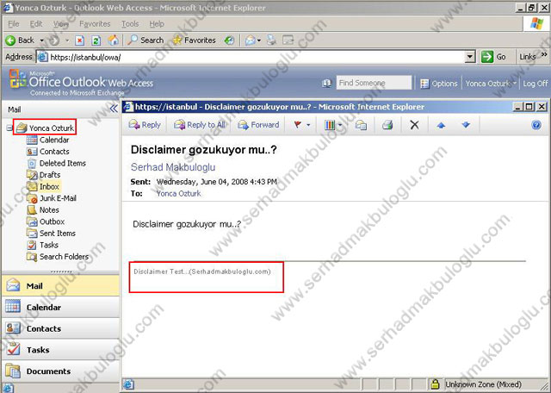551x393 pixels.
Task: Reply to the message
Action: (145, 125)
